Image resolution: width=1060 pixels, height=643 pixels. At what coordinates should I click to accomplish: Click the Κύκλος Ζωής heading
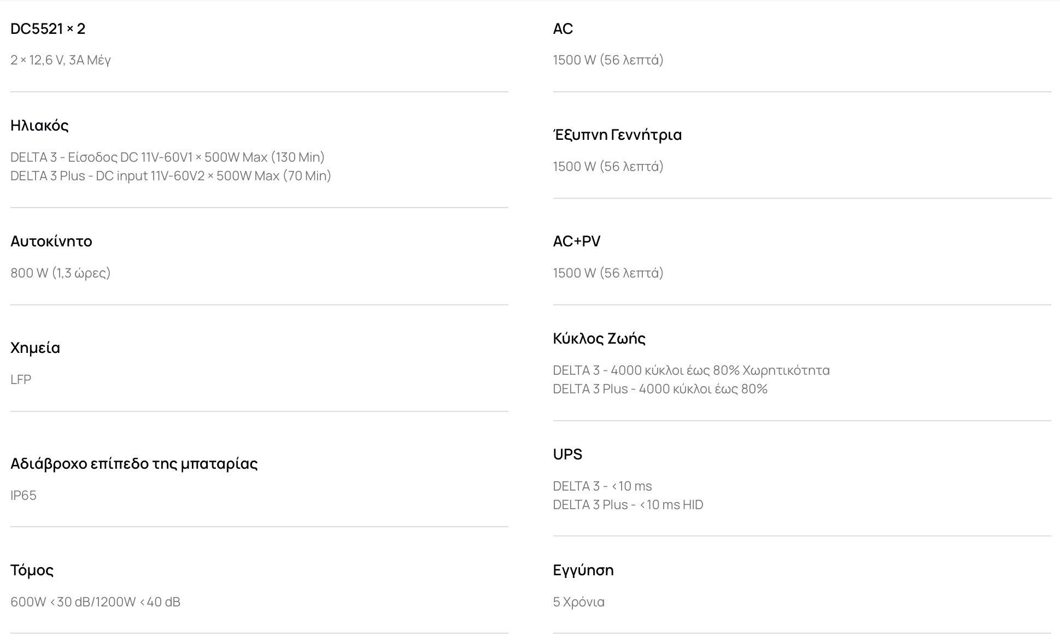[x=599, y=339]
